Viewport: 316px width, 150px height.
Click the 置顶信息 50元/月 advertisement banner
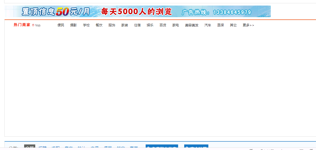138,11
